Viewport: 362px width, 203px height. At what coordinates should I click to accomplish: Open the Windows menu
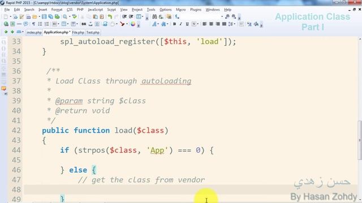pyautogui.click(x=213, y=10)
